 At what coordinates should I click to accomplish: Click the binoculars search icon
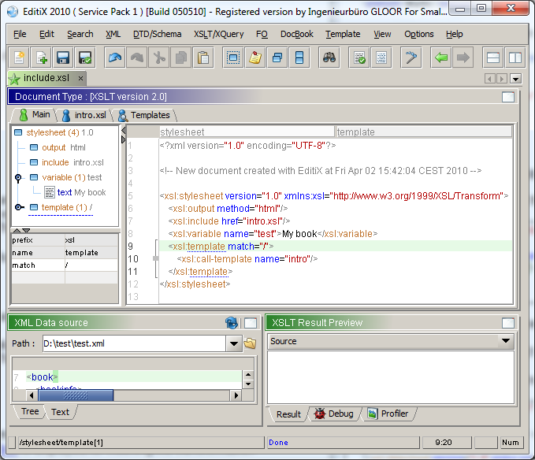click(330, 57)
